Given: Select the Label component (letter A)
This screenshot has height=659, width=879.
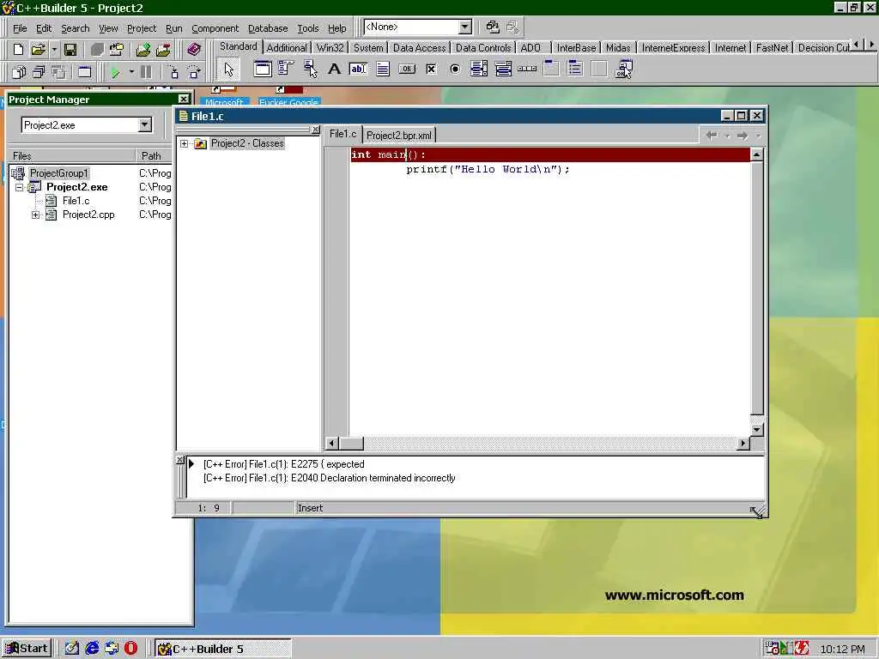Looking at the screenshot, I should [334, 69].
